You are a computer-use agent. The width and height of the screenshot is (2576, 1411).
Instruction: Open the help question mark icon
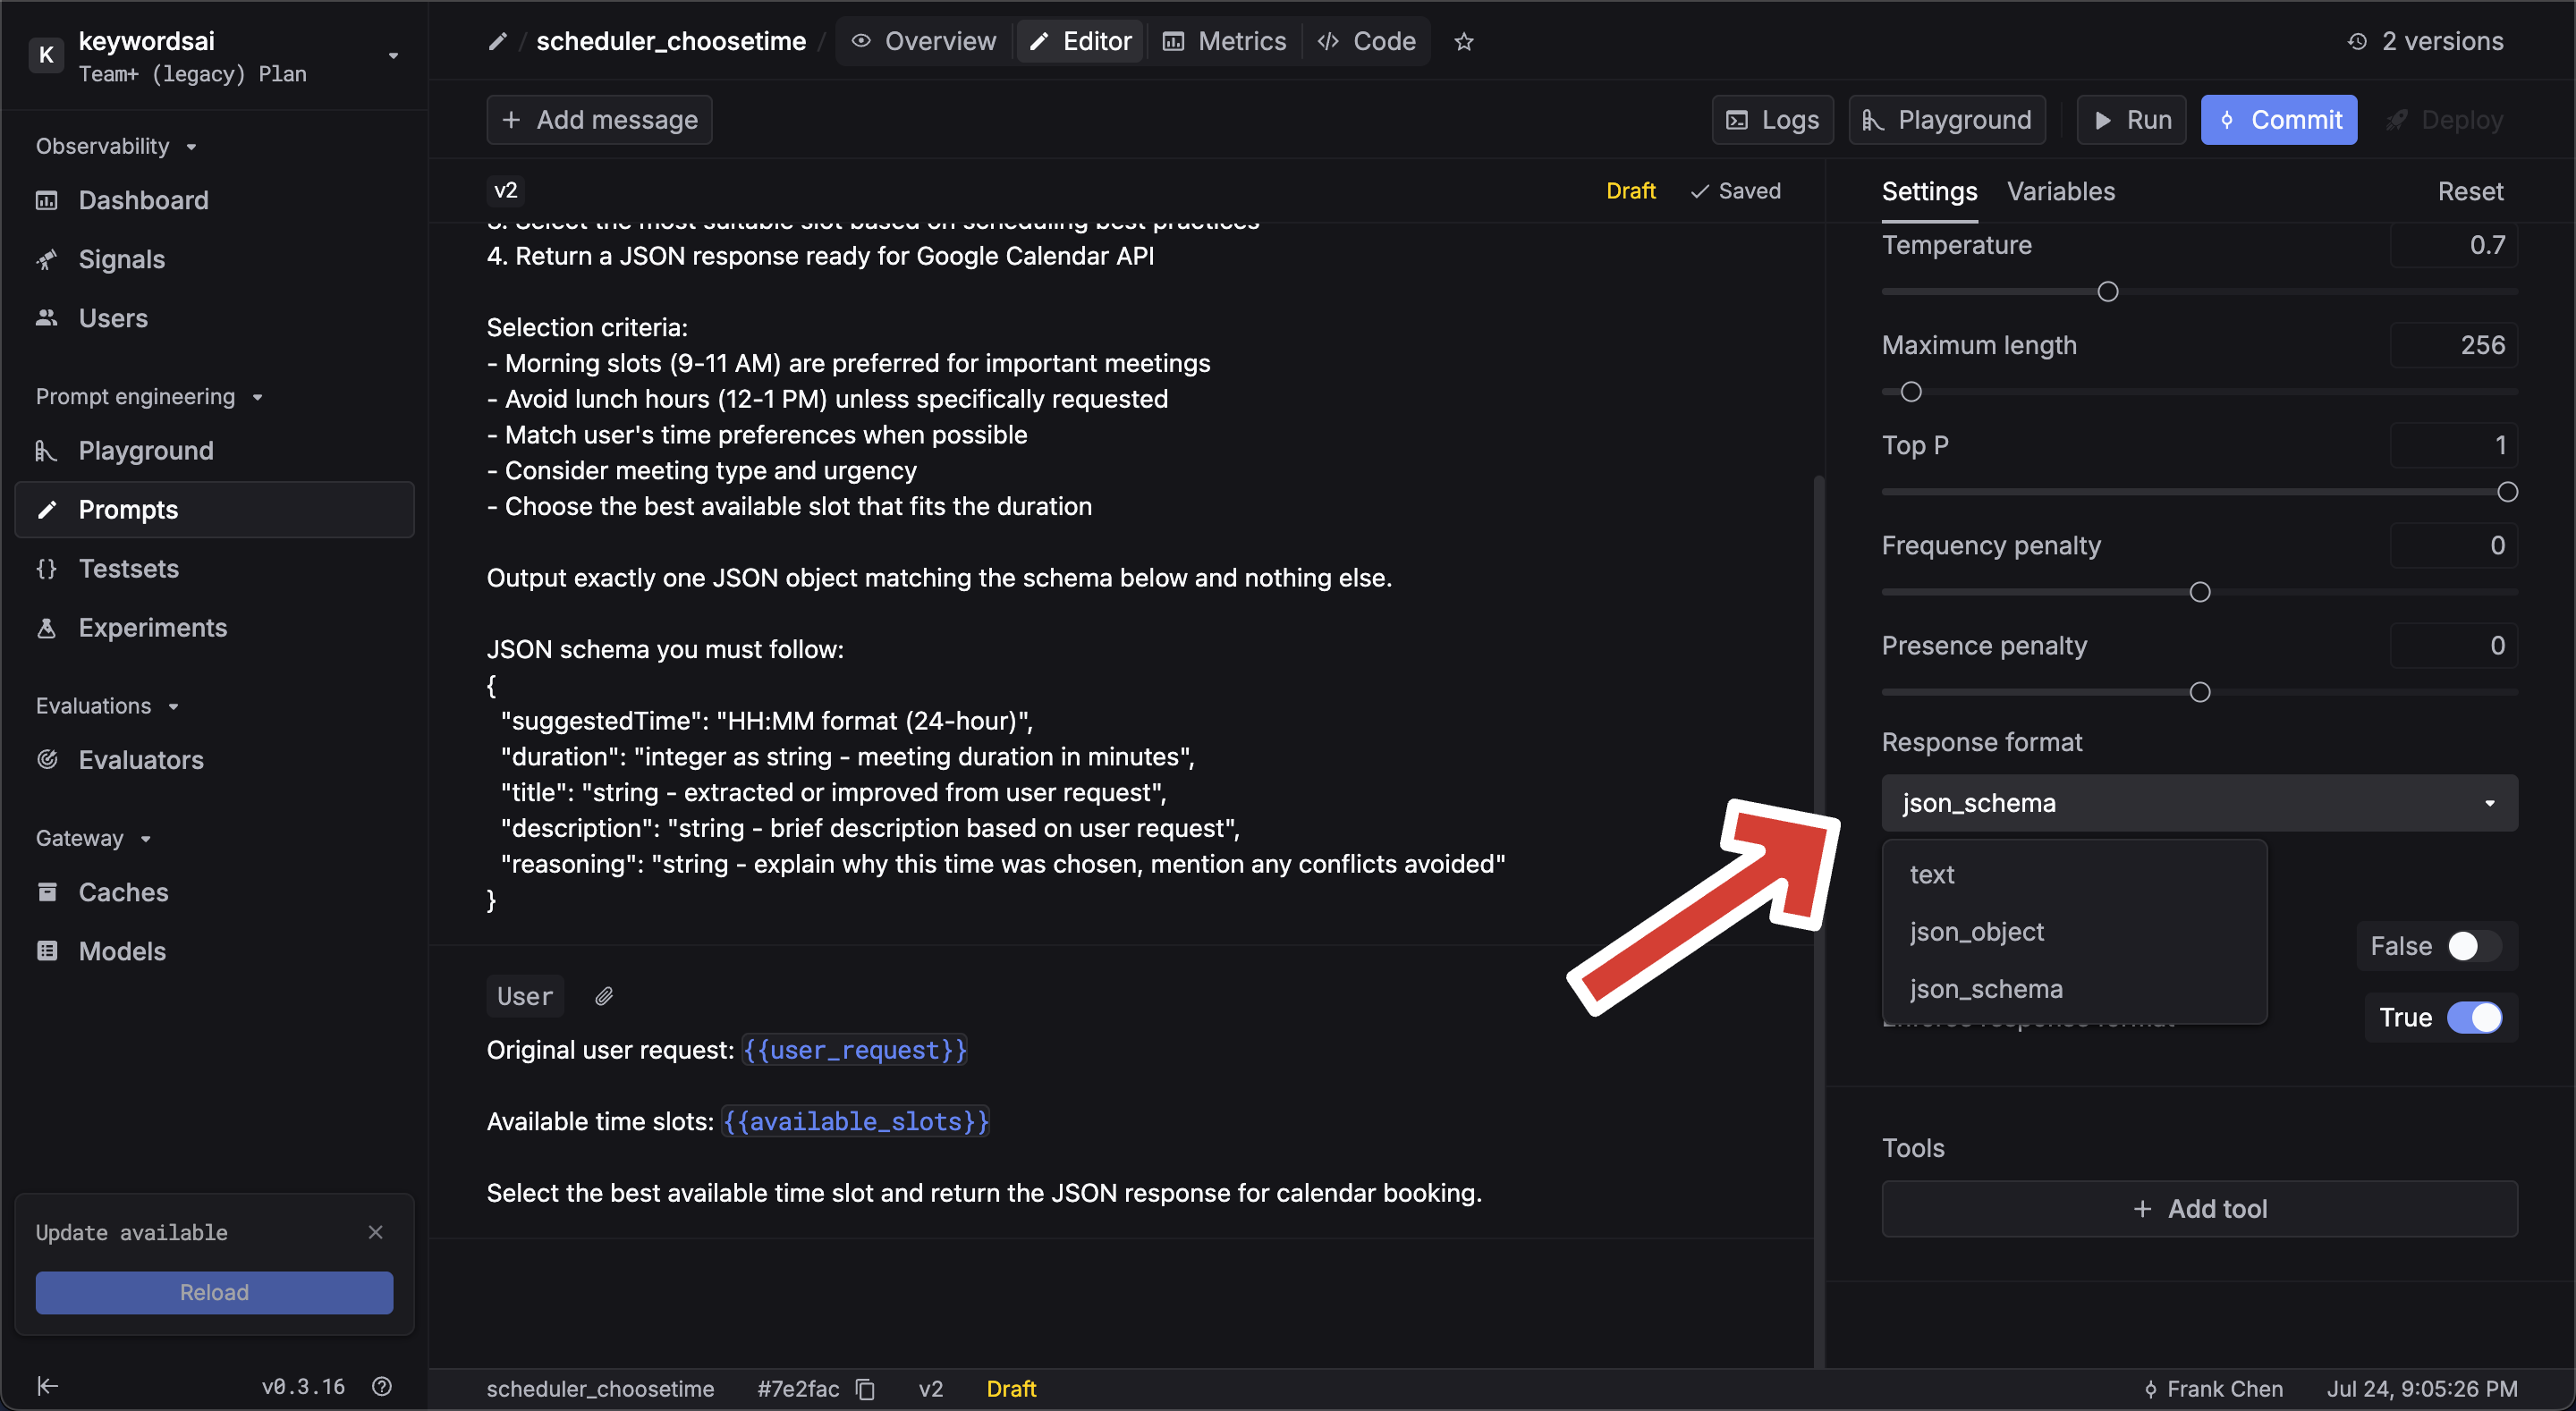click(382, 1386)
